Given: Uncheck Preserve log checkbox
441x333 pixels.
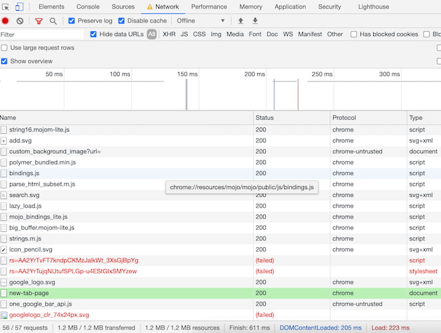Looking at the screenshot, I should pos(72,21).
